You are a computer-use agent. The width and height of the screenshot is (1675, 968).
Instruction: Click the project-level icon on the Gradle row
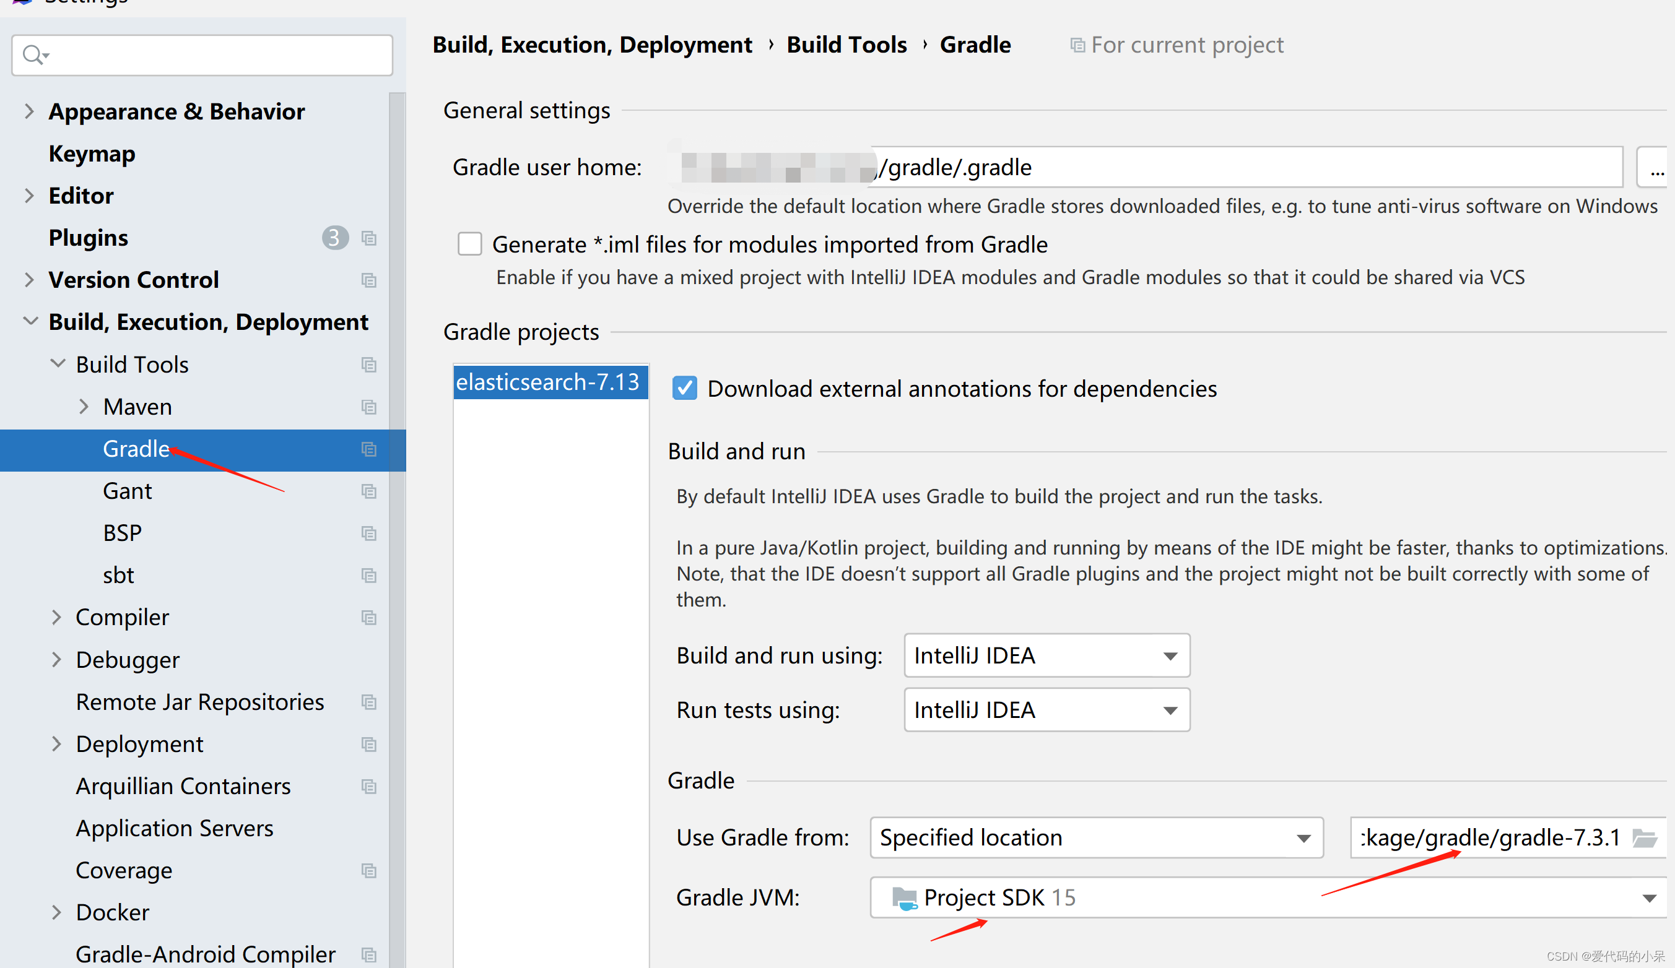369,449
